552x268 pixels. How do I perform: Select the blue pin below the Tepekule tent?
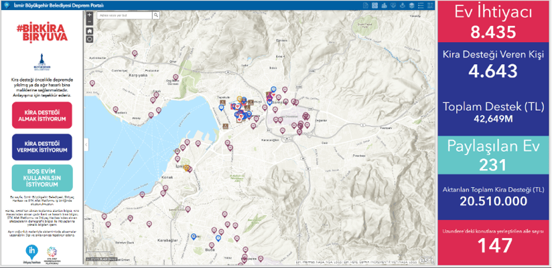click(x=221, y=108)
